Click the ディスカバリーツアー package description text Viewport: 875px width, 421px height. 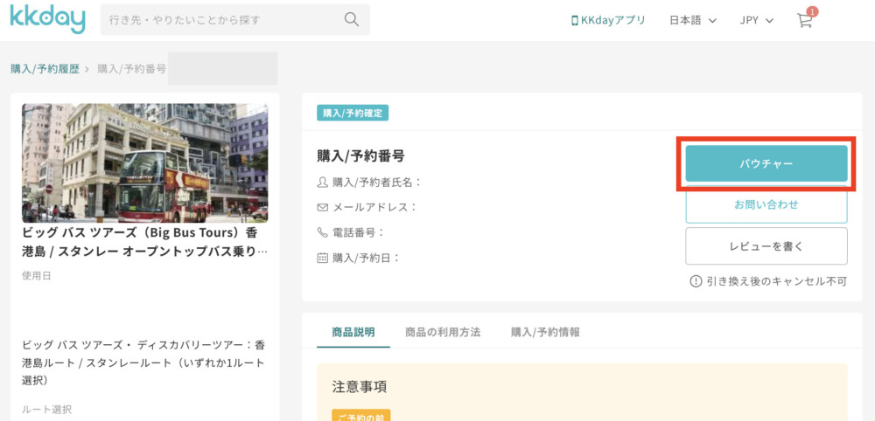pos(144,363)
